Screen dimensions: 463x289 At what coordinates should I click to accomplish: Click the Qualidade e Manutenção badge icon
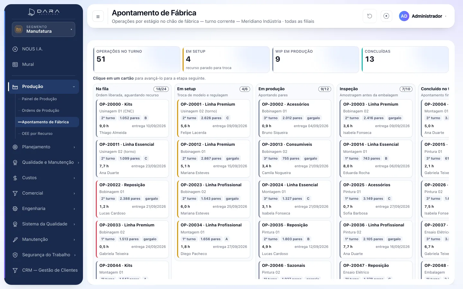coord(15,162)
